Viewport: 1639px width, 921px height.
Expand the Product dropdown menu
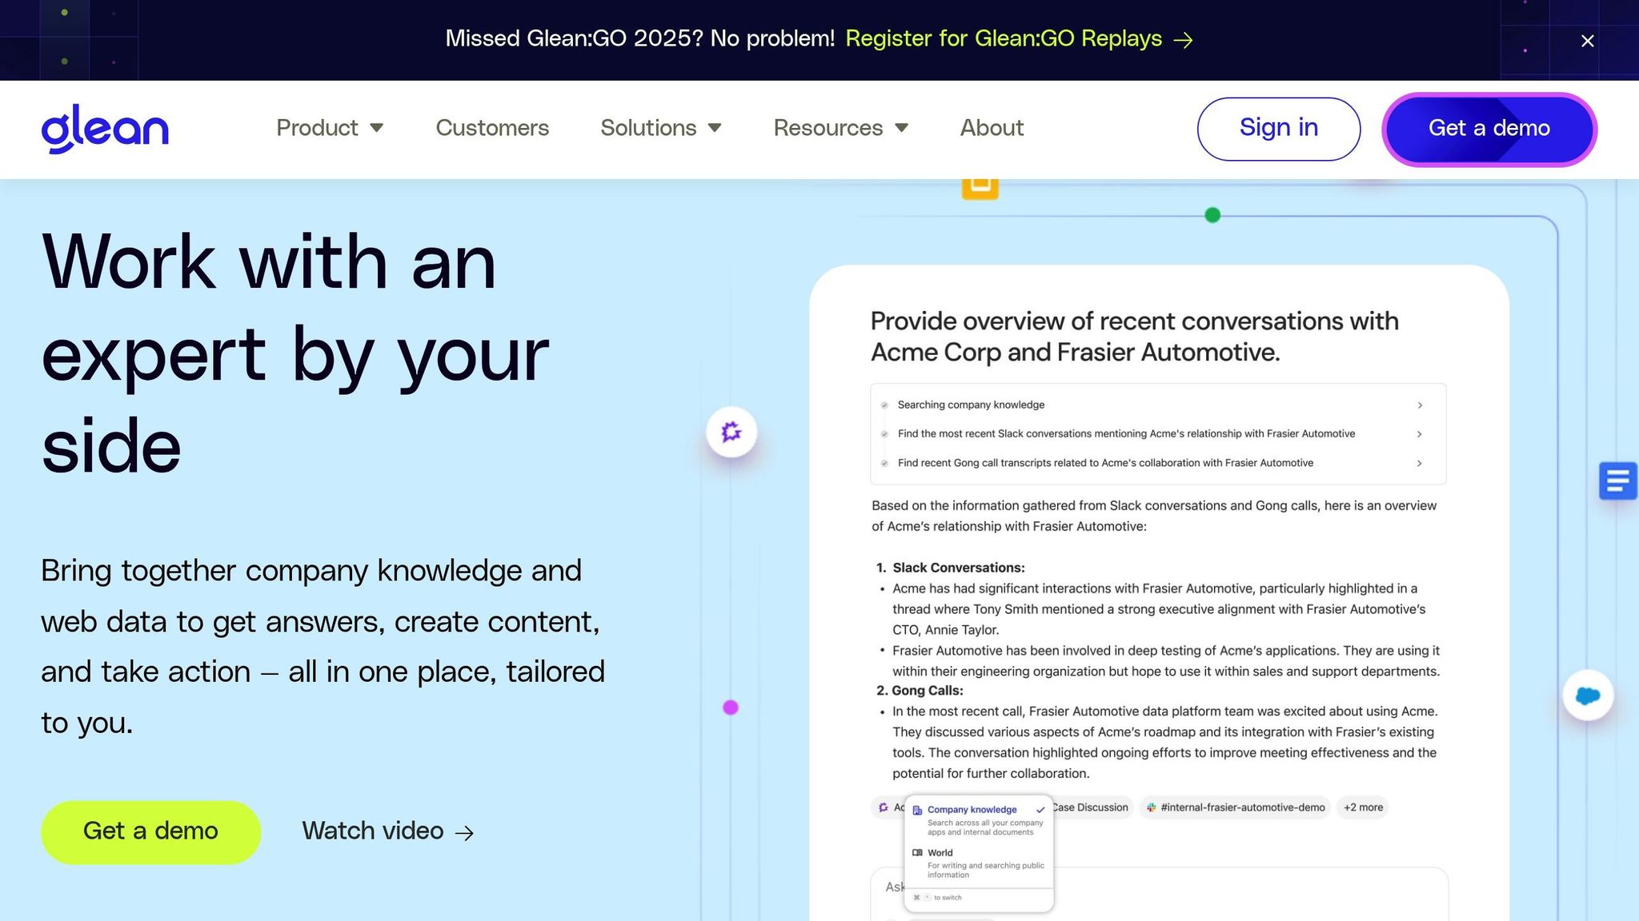[330, 128]
